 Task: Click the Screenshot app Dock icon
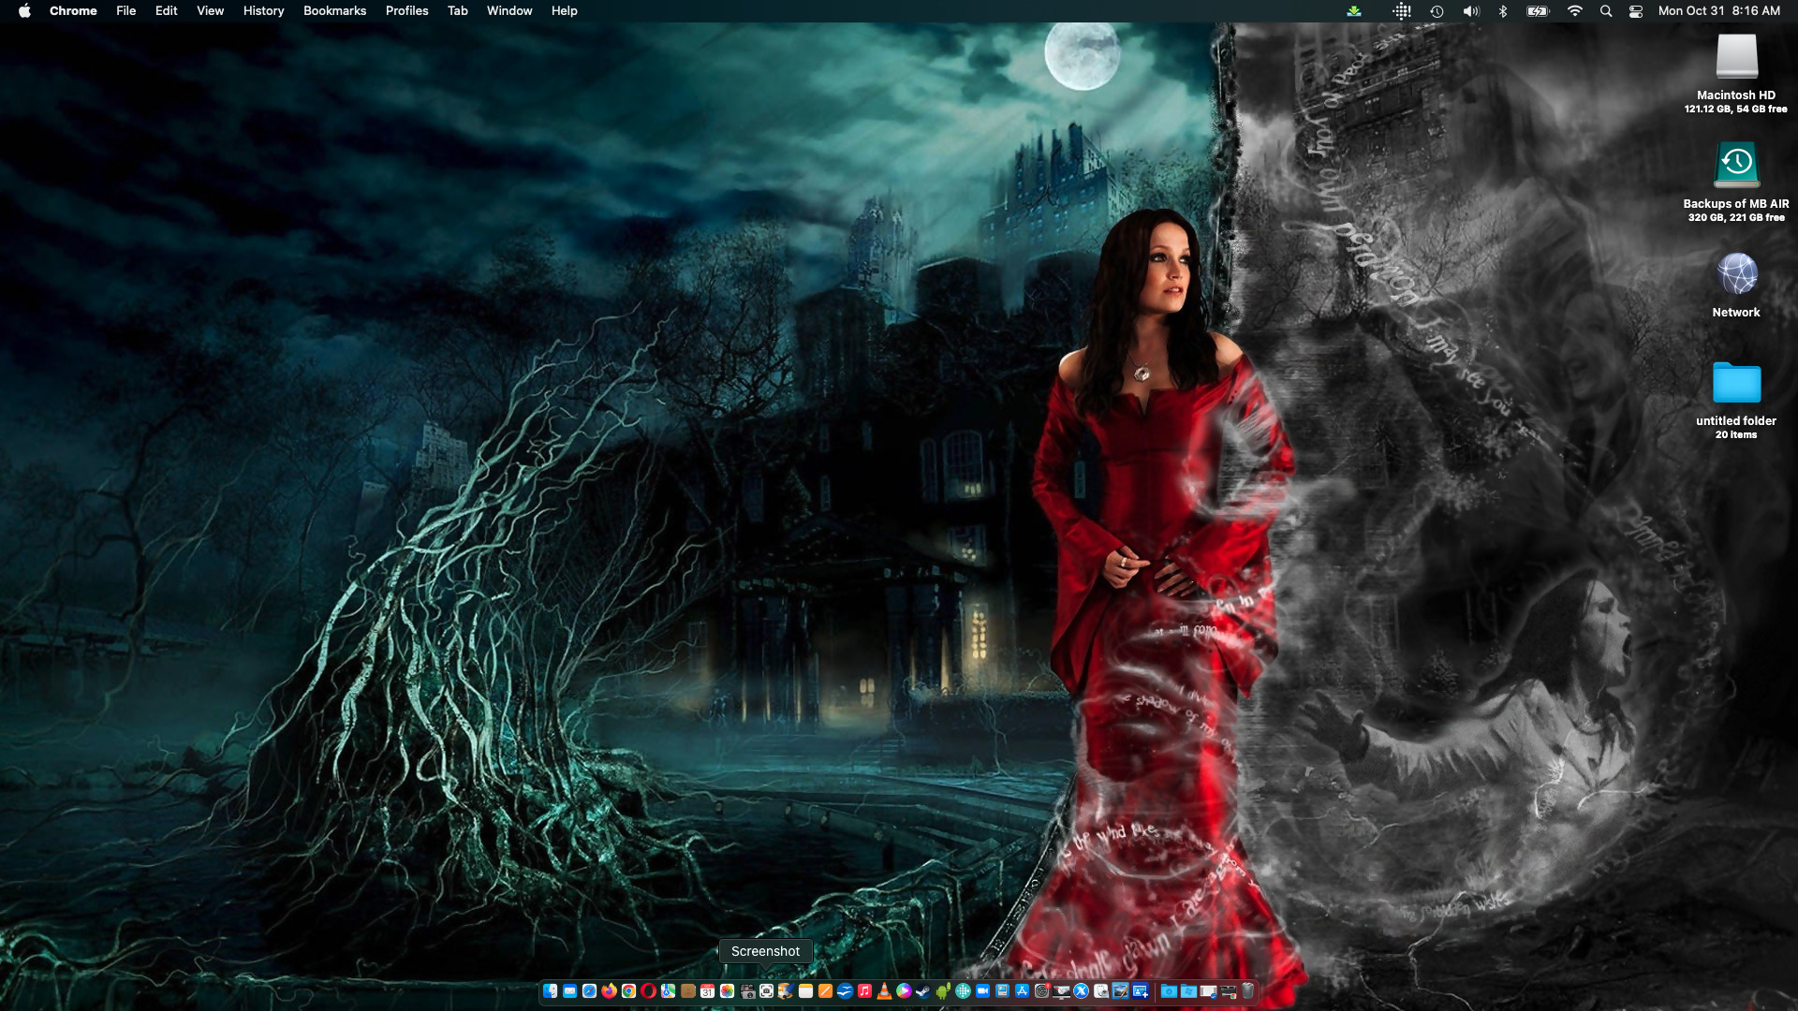pos(766,990)
